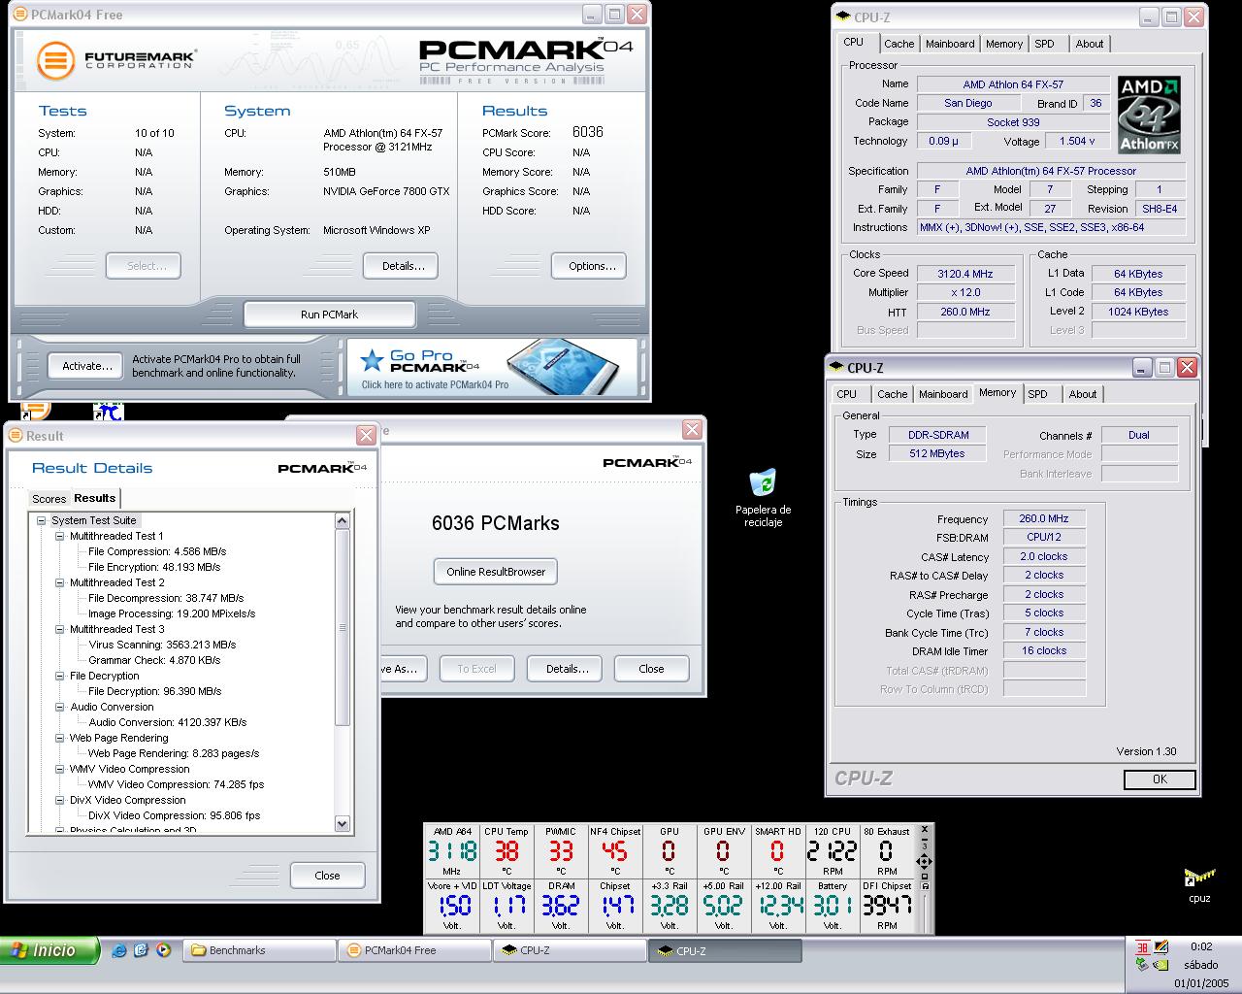
Task: Switch to the PCMark04 Free taskbar item
Action: pos(414,950)
